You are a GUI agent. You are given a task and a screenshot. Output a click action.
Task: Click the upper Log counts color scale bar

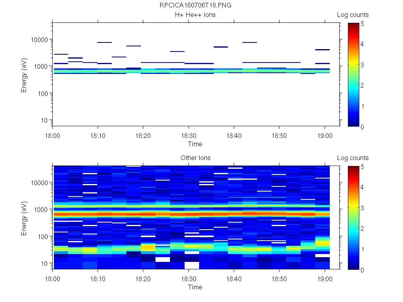click(x=354, y=74)
